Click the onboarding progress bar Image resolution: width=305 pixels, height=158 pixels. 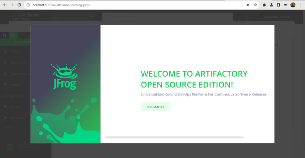[174, 137]
